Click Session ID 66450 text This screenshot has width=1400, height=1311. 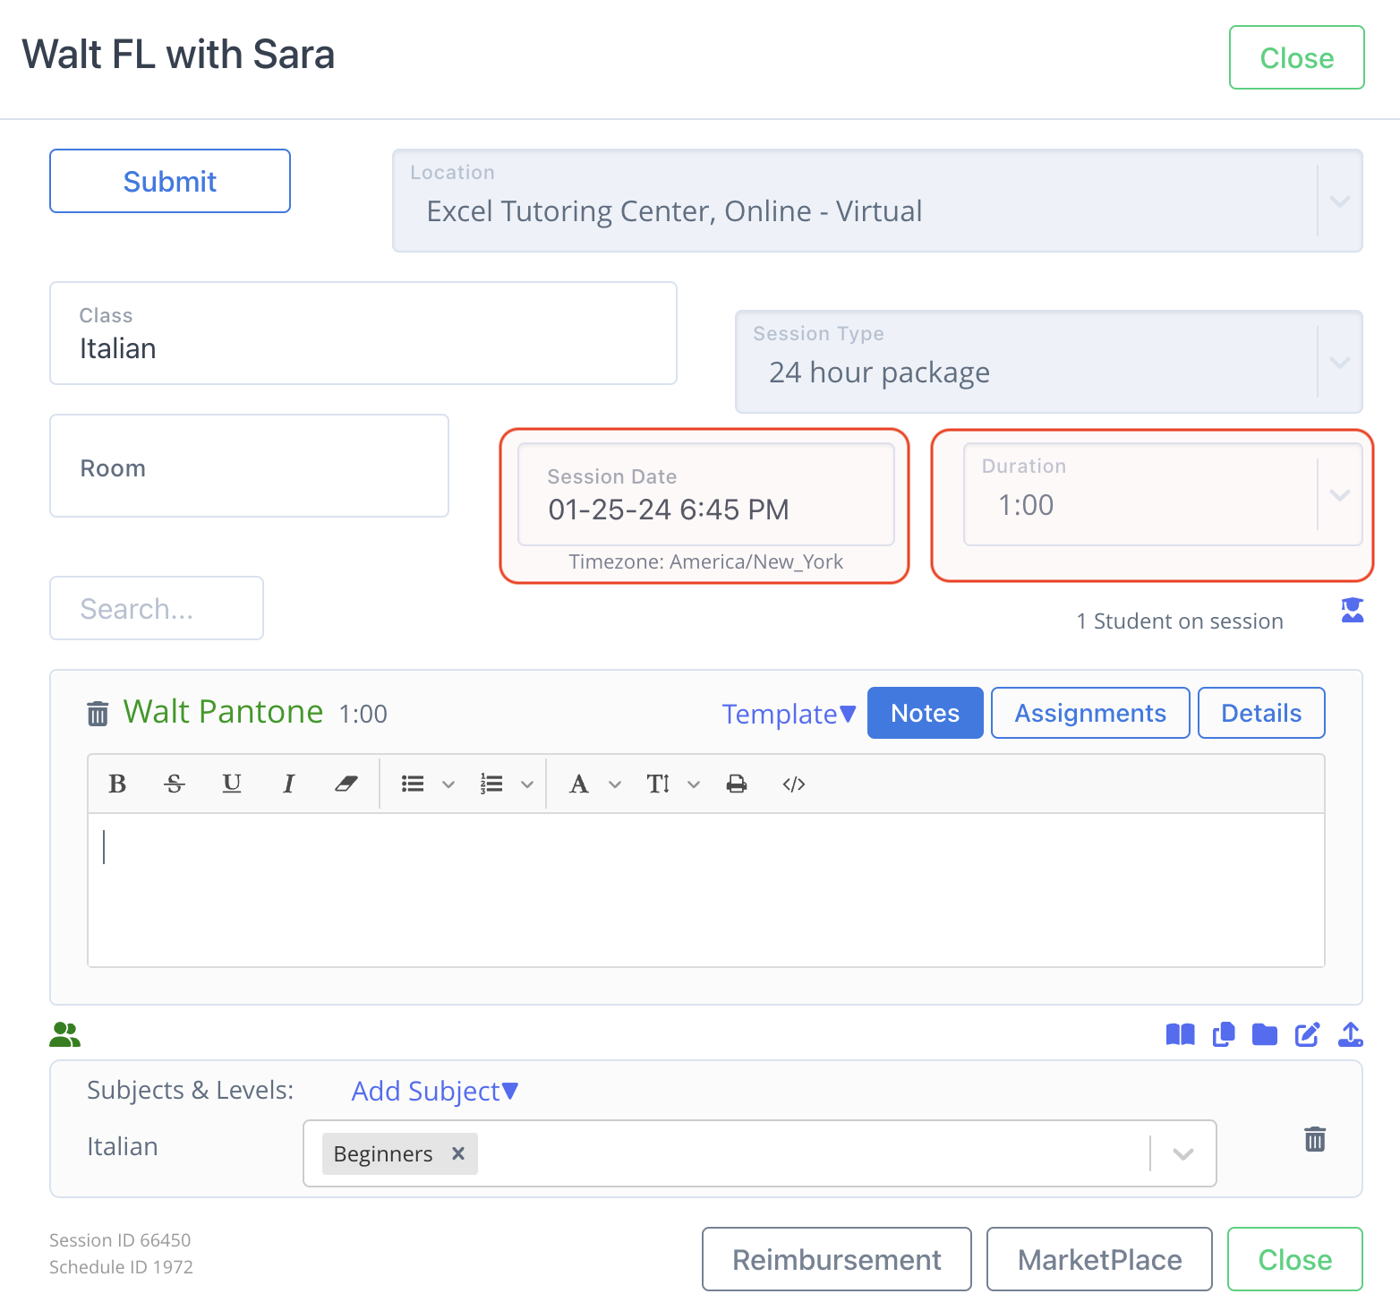(x=120, y=1240)
